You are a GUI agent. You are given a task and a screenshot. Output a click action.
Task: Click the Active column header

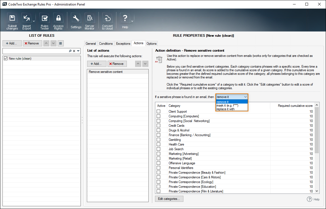click(x=161, y=106)
